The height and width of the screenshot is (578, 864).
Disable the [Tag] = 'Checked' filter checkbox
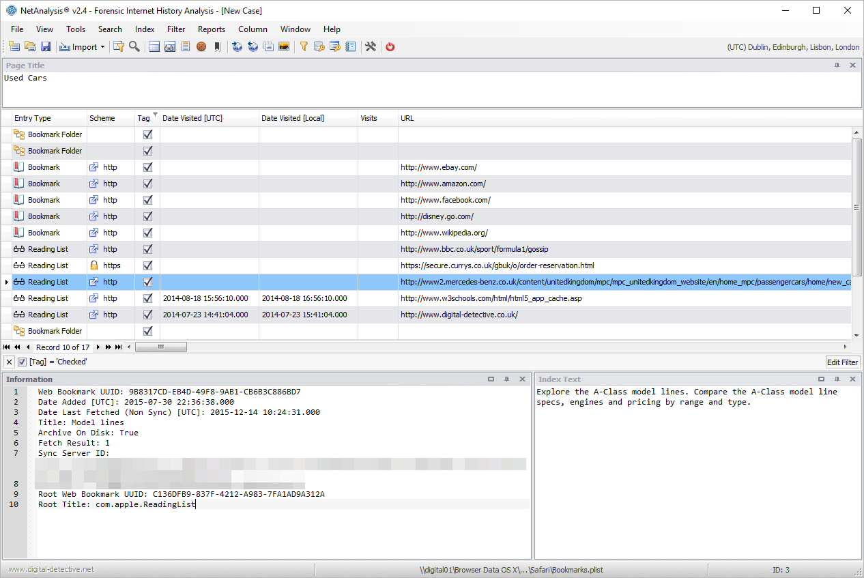tap(22, 362)
